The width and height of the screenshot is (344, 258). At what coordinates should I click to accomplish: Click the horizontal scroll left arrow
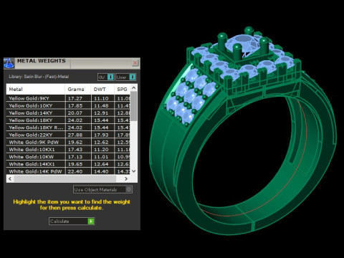coord(10,178)
